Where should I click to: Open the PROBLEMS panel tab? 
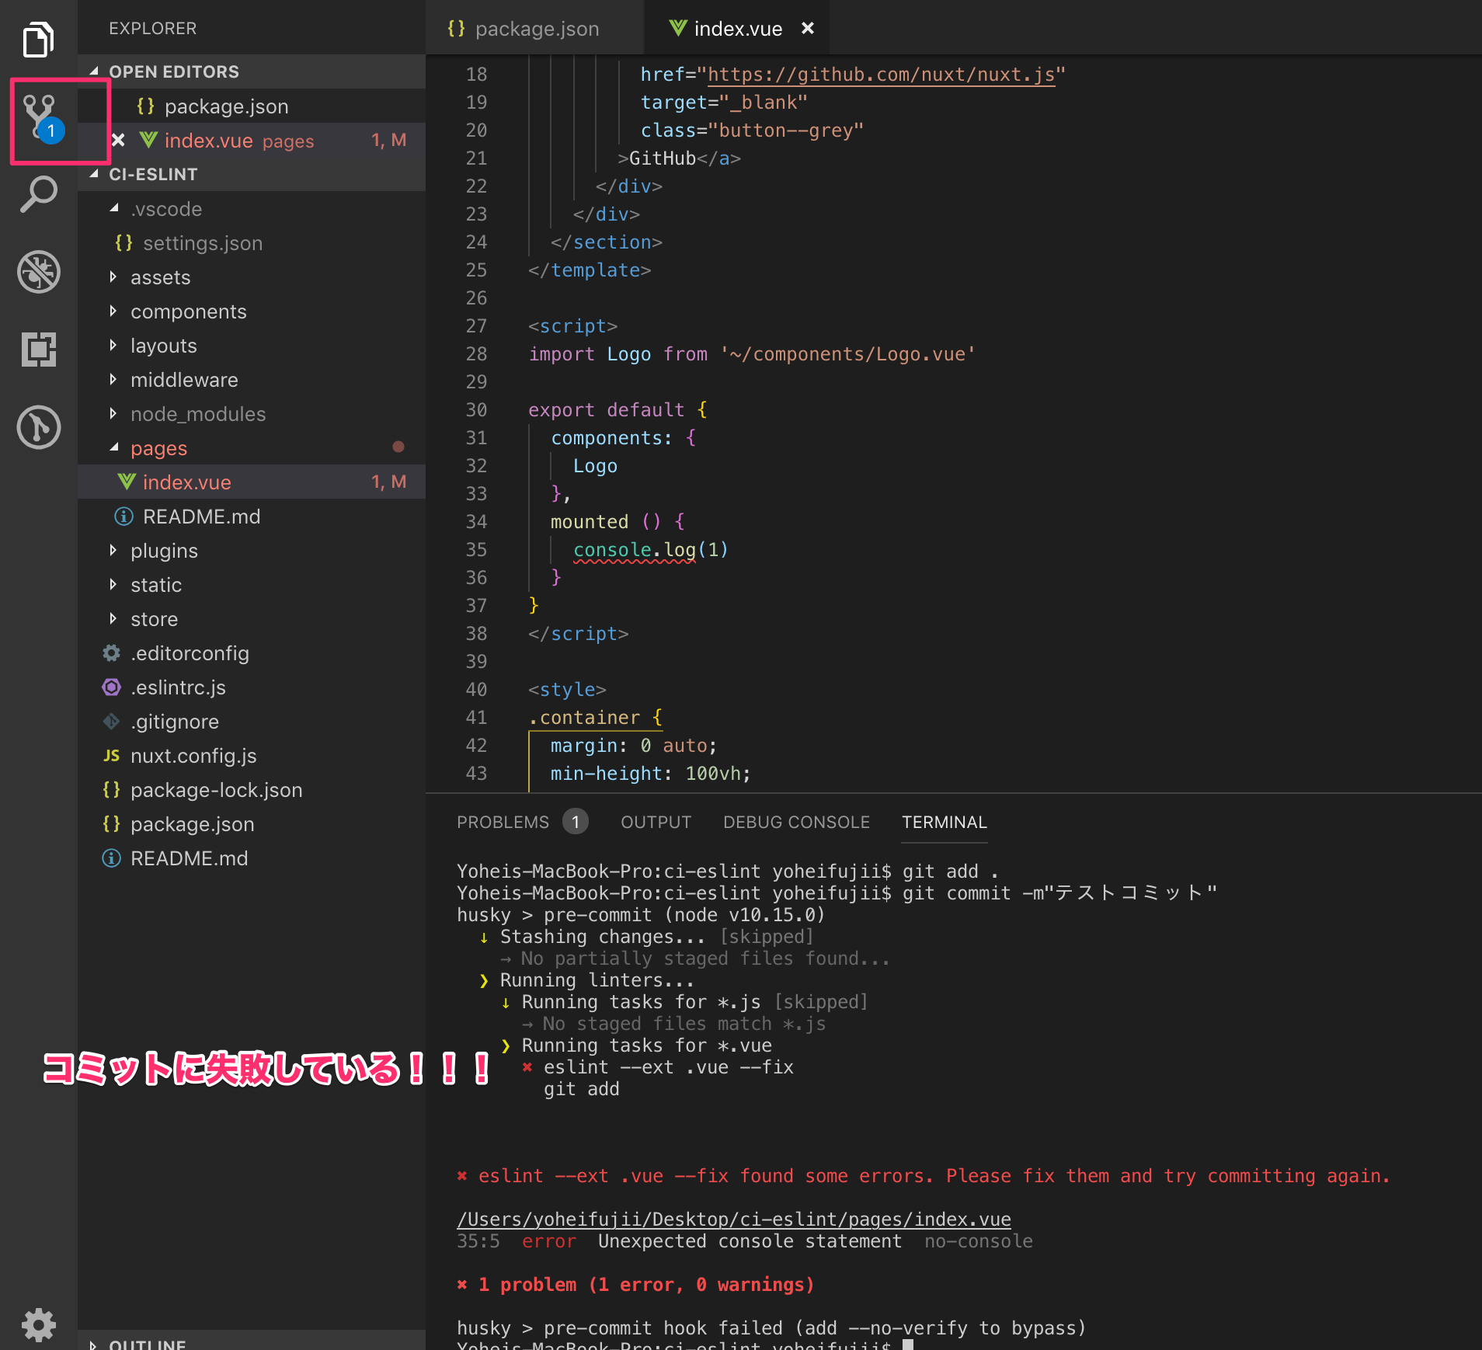[x=503, y=822]
